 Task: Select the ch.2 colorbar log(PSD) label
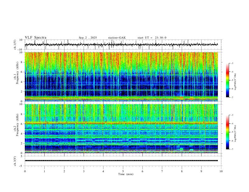click(235, 134)
